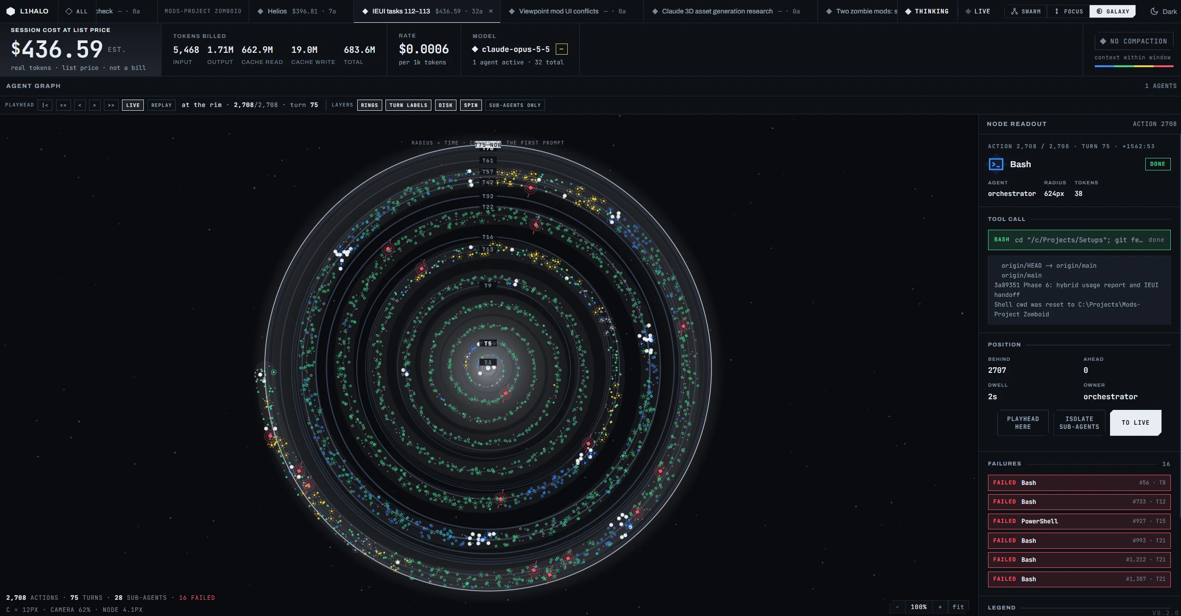
Task: Select the T22 turn label on graph
Action: 488,207
